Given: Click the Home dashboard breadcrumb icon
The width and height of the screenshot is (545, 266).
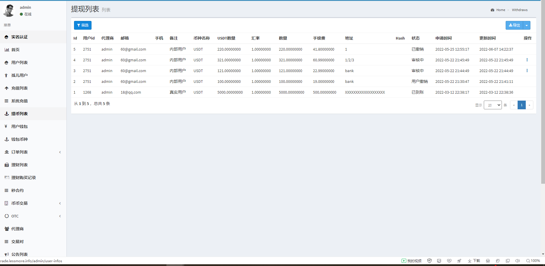Looking at the screenshot, I should (493, 10).
